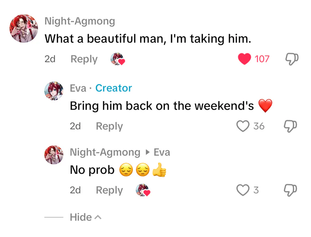Dislike the 'What a beautiful man' comment
The image size is (311, 237).
(x=292, y=59)
